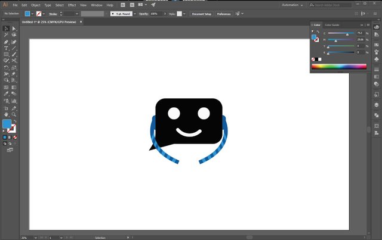Click the Cyan slider in Color panel
The height and width of the screenshot is (240, 382).
tap(341, 33)
